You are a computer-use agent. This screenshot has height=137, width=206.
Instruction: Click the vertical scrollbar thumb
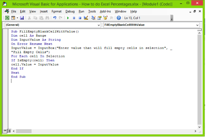199,80
